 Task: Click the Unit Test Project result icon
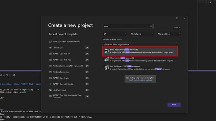(x=107, y=68)
